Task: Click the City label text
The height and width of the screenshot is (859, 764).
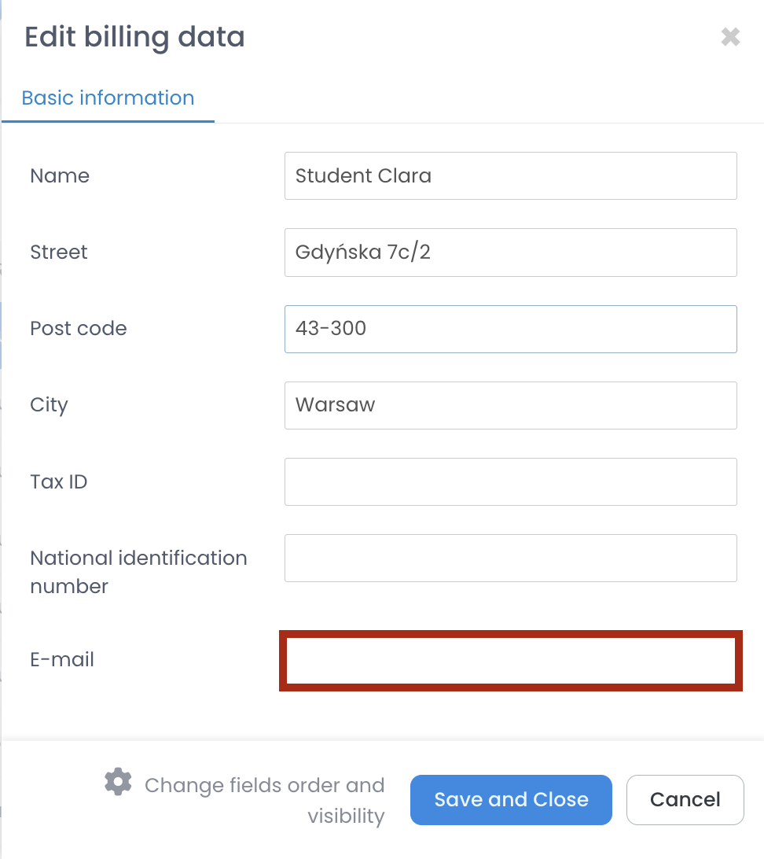Action: pyautogui.click(x=49, y=405)
